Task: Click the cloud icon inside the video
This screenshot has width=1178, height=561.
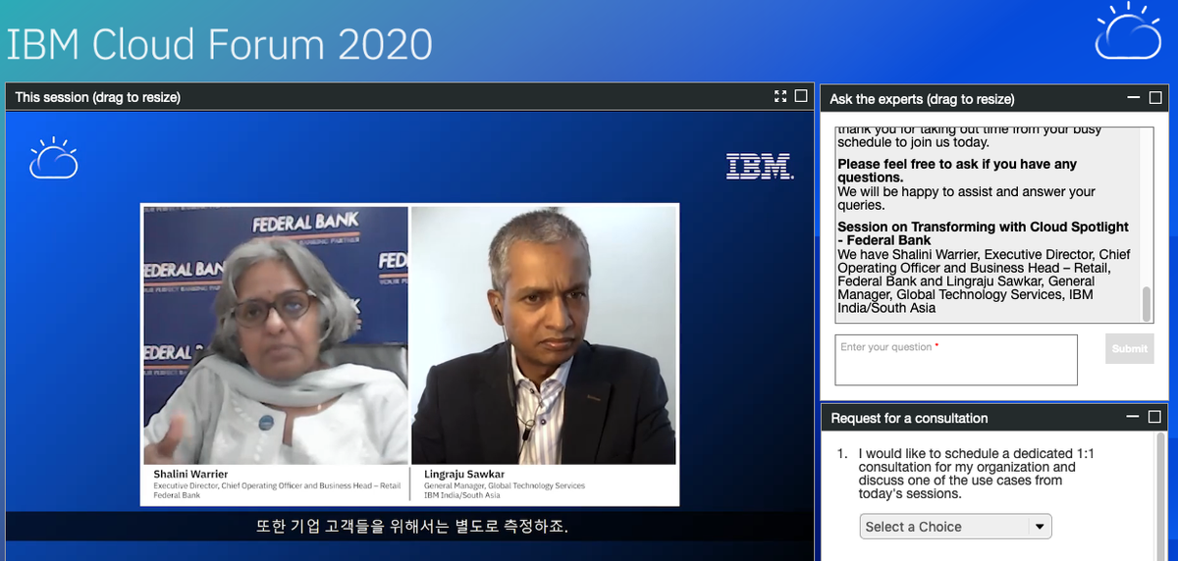Action: pos(53,158)
